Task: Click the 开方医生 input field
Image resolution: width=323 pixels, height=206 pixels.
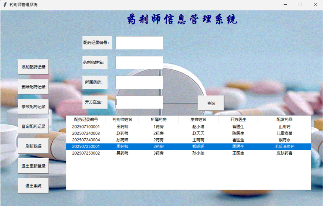Action: click(139, 102)
